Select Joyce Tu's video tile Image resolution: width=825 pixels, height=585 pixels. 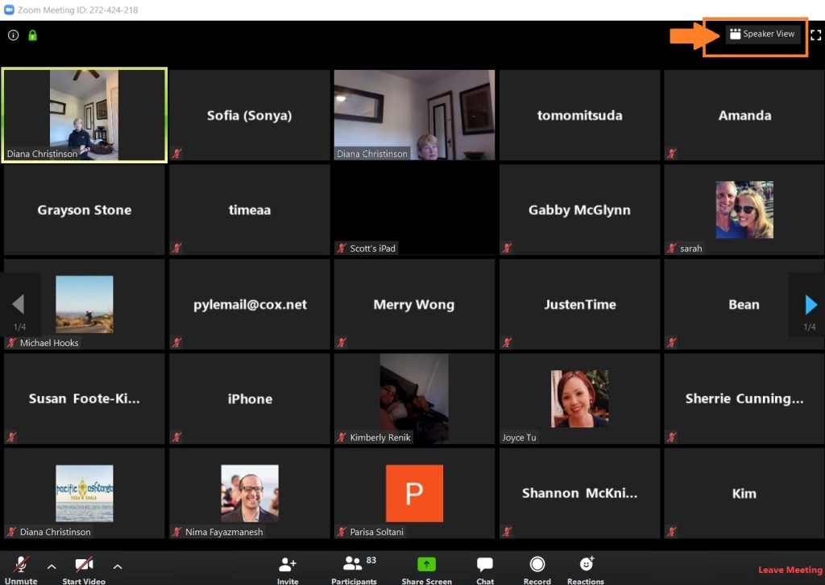(579, 398)
